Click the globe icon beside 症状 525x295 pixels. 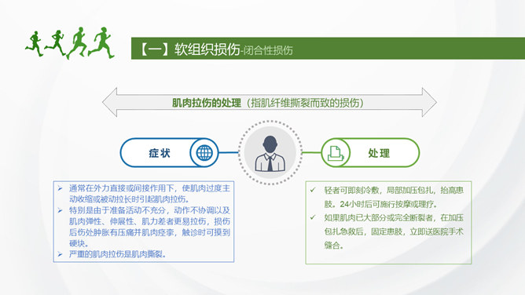tap(204, 153)
